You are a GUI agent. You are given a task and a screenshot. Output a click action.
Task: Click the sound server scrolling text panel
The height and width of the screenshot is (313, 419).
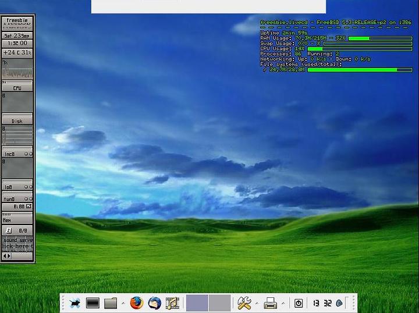tap(17, 243)
